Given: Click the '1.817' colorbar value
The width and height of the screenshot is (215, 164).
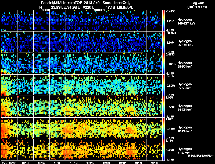Looking at the screenshot, I should 169,119.
